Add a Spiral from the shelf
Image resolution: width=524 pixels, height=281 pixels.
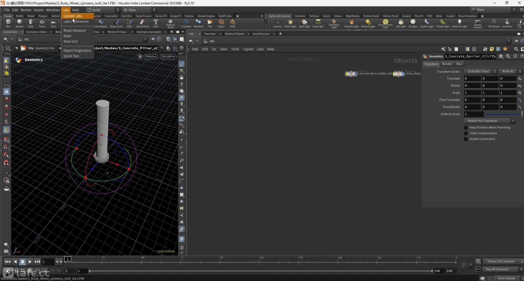pyautogui.click(x=221, y=23)
